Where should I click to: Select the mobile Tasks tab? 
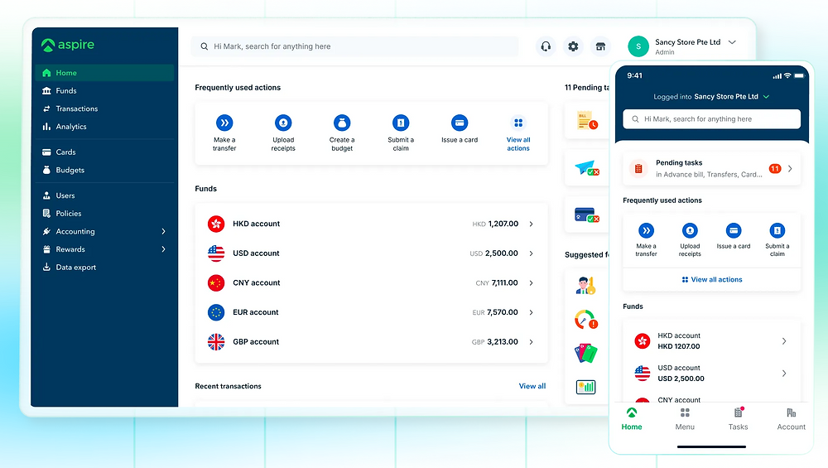(x=739, y=419)
